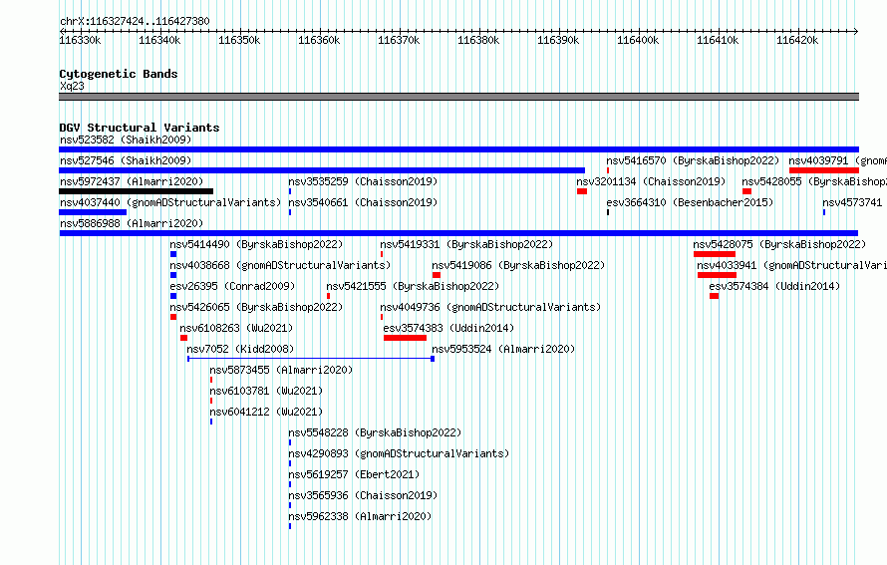Select the nsv5972437 (Almarri2020) label
Viewport: 887px width, 565px height.
132,181
